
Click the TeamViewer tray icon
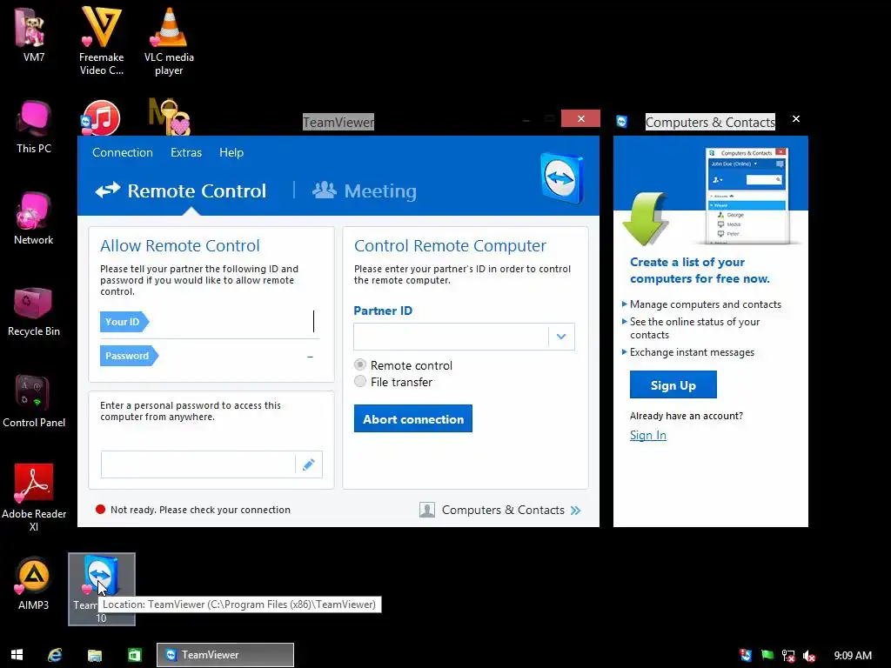pyautogui.click(x=746, y=655)
